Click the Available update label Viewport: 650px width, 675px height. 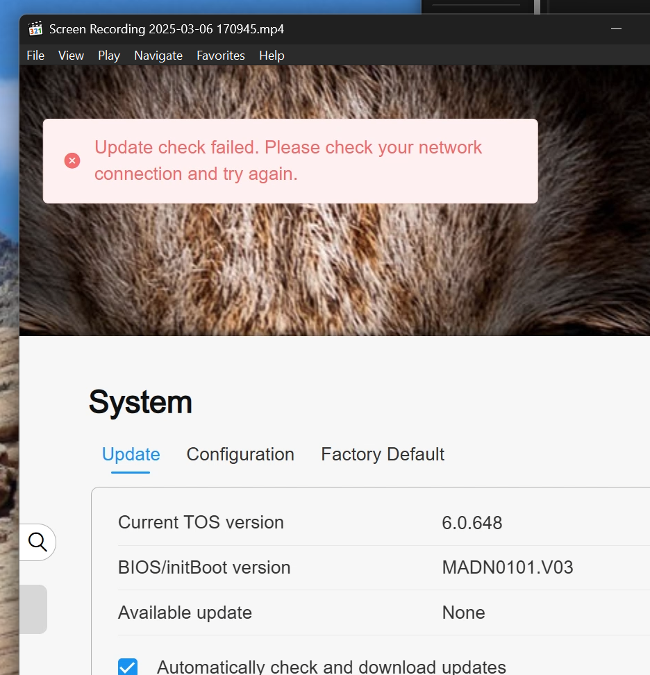click(x=185, y=612)
